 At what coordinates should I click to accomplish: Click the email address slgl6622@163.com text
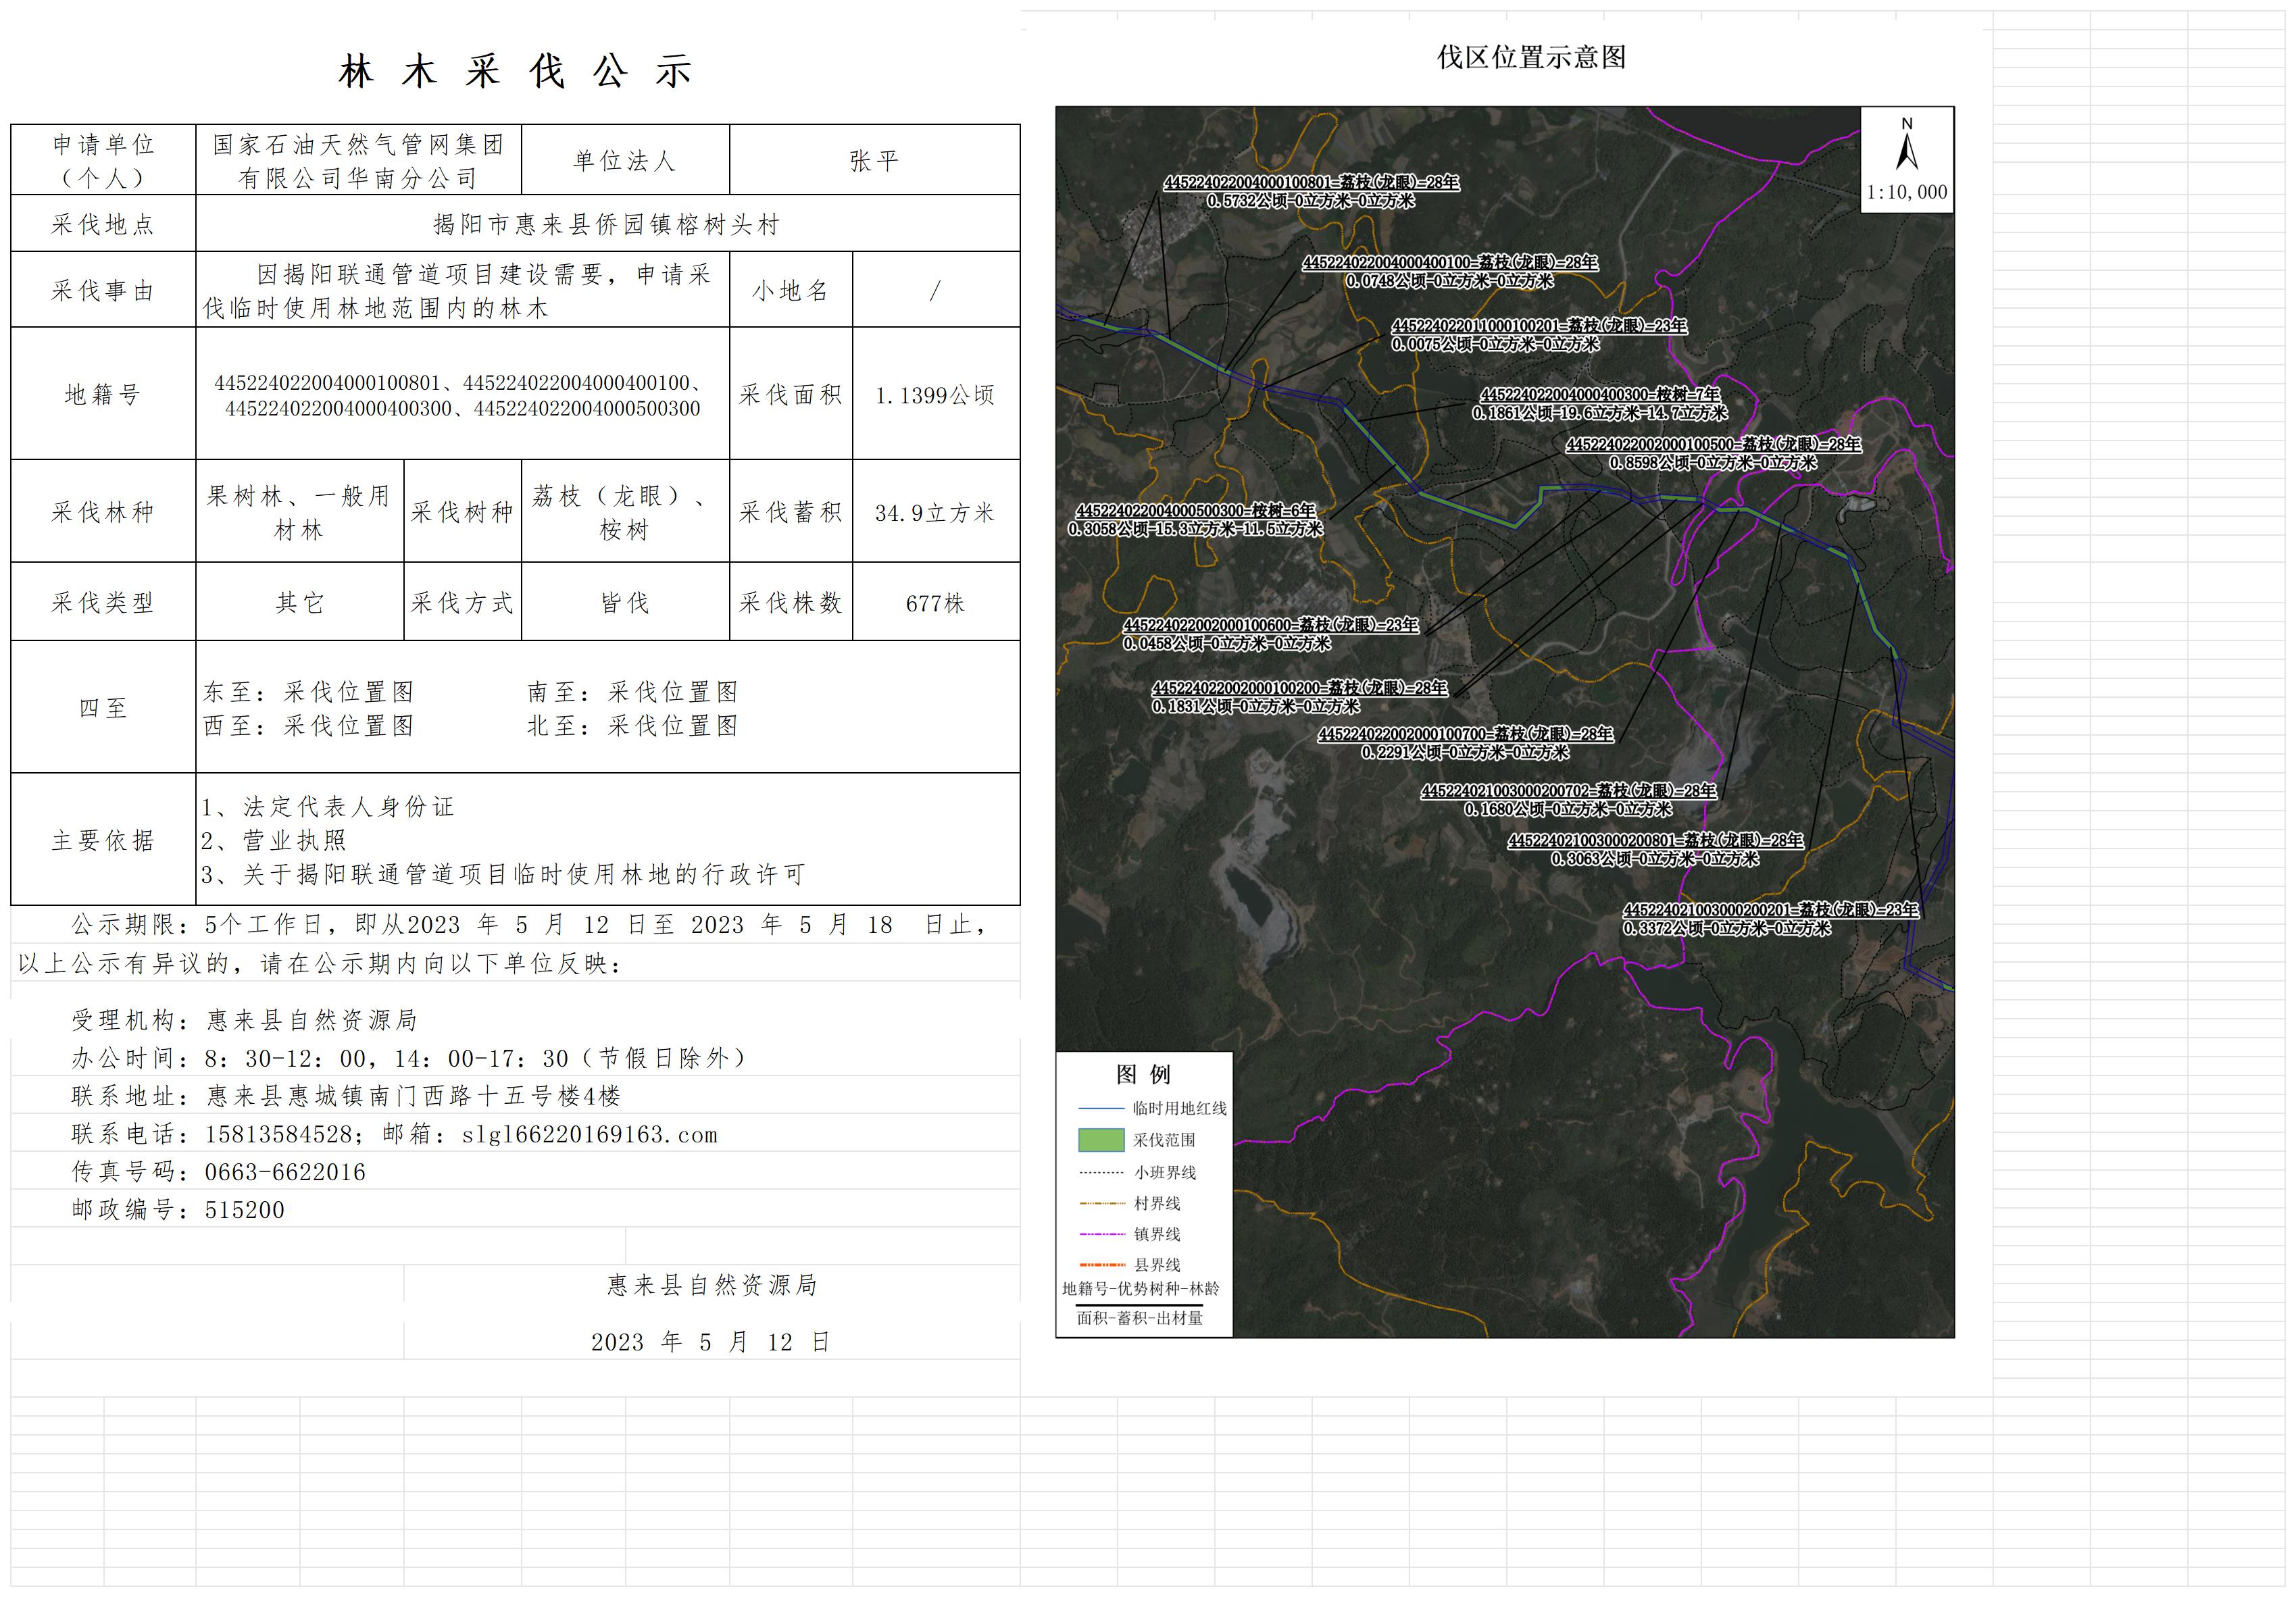point(590,1135)
